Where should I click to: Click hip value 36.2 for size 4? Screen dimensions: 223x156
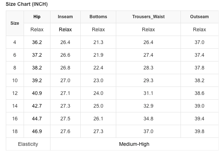point(37,42)
